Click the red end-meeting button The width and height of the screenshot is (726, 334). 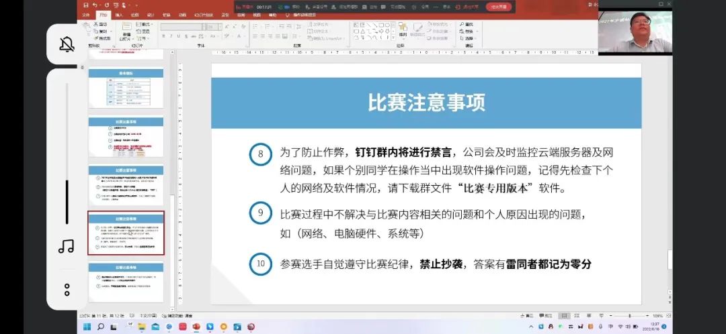point(498,7)
